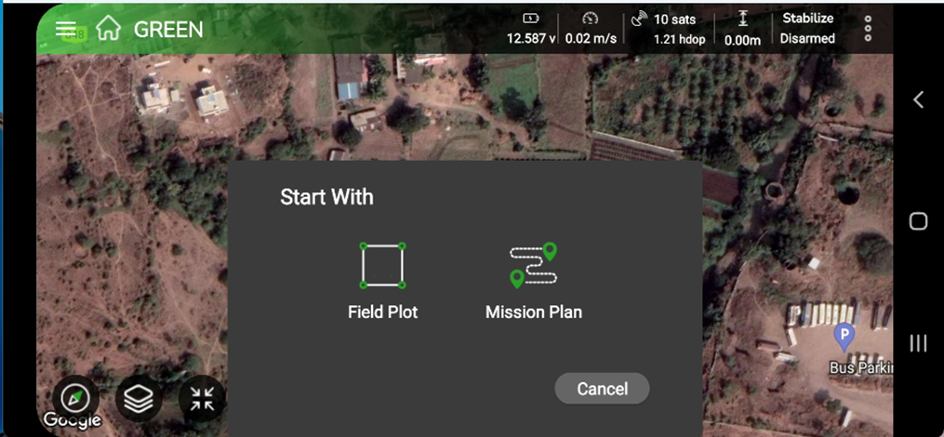This screenshot has height=437, width=944.
Task: Cancel the Start With dialog
Action: click(602, 389)
